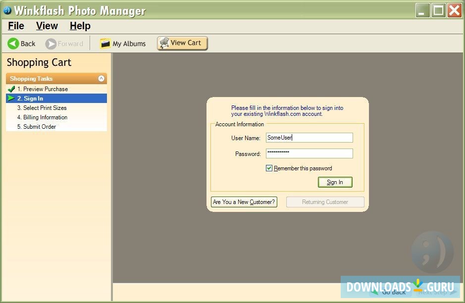Select step 1. Preview Purchase
The width and height of the screenshot is (465, 303).
tap(56, 89)
